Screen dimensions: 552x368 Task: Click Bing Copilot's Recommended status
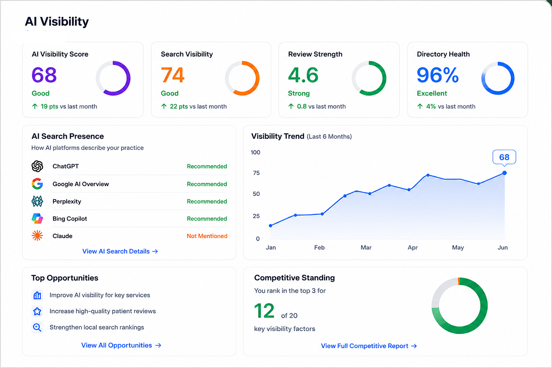tap(207, 219)
